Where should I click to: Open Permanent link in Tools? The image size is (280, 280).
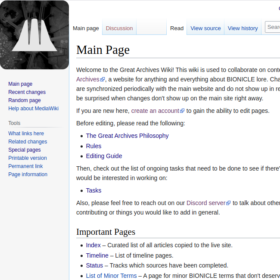[25, 166]
